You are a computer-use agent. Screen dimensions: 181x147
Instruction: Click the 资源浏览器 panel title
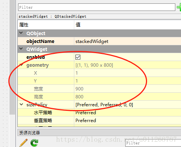pos(29,133)
